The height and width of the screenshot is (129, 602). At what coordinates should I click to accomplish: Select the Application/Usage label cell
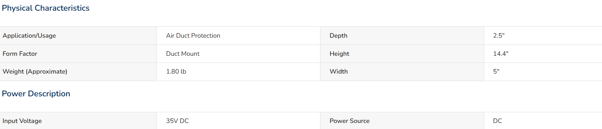point(78,36)
